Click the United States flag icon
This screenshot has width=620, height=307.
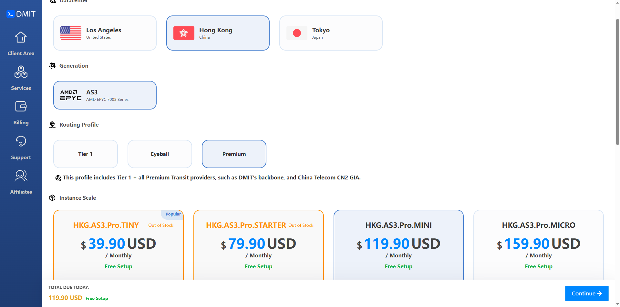(71, 33)
